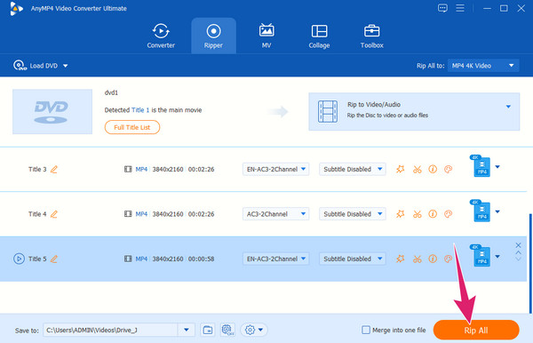The height and width of the screenshot is (343, 533).
Task: Click the info icon on Title 5 row
Action: (x=433, y=259)
